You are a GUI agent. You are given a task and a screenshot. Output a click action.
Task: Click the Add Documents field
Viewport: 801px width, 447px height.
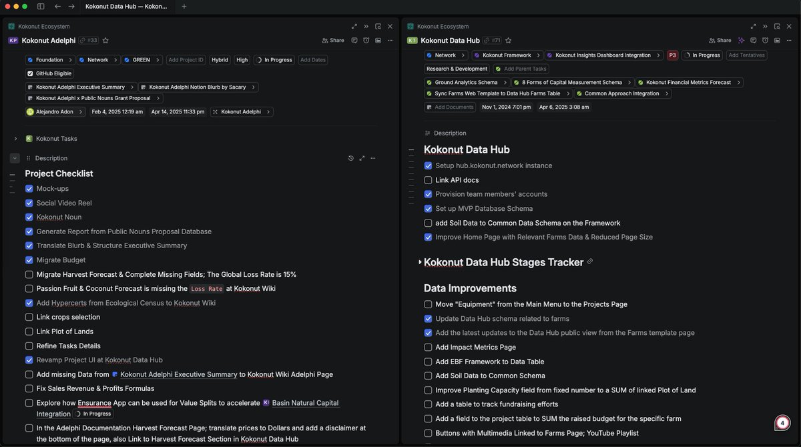click(x=449, y=107)
